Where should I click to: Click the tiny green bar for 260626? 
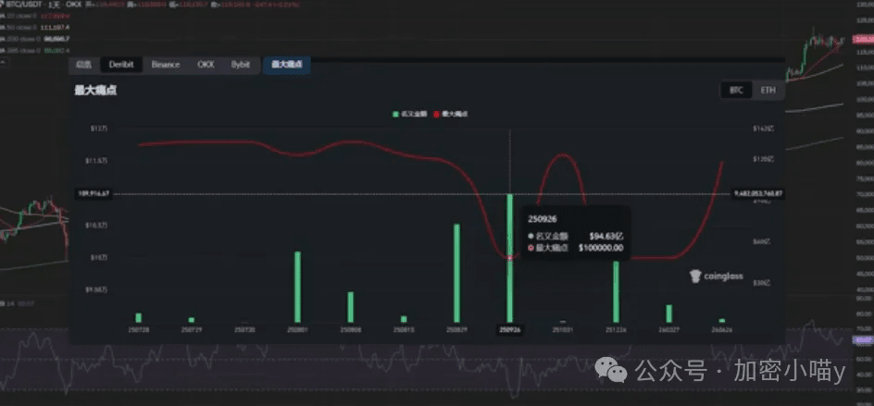click(x=722, y=320)
